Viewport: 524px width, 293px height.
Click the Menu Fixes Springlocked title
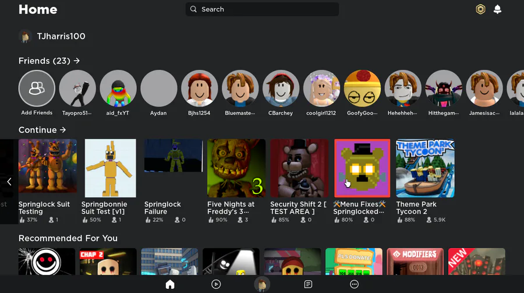359,208
